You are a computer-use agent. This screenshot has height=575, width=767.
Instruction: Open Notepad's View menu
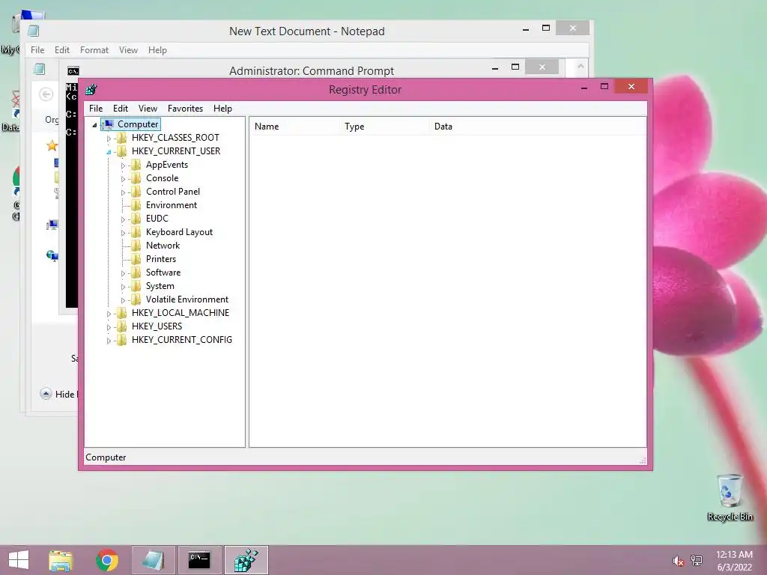coord(128,50)
